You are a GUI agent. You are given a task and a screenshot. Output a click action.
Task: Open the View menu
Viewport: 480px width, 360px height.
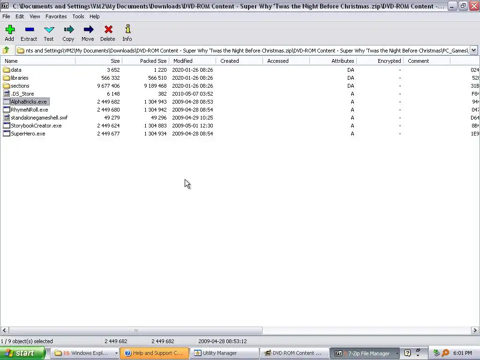tap(35, 16)
